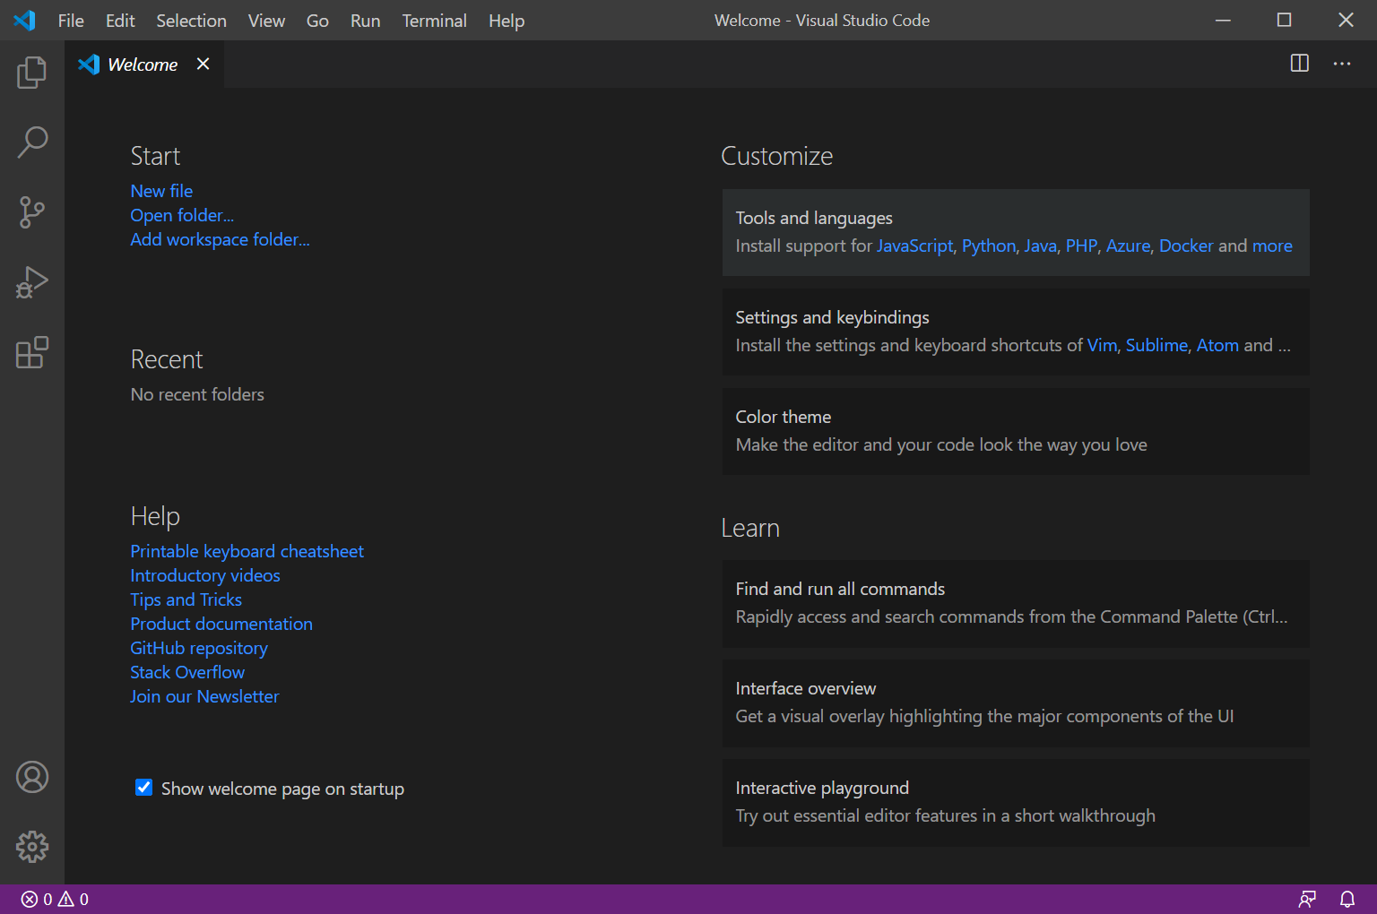The image size is (1377, 914).
Task: Open the Go menu
Action: click(x=317, y=21)
